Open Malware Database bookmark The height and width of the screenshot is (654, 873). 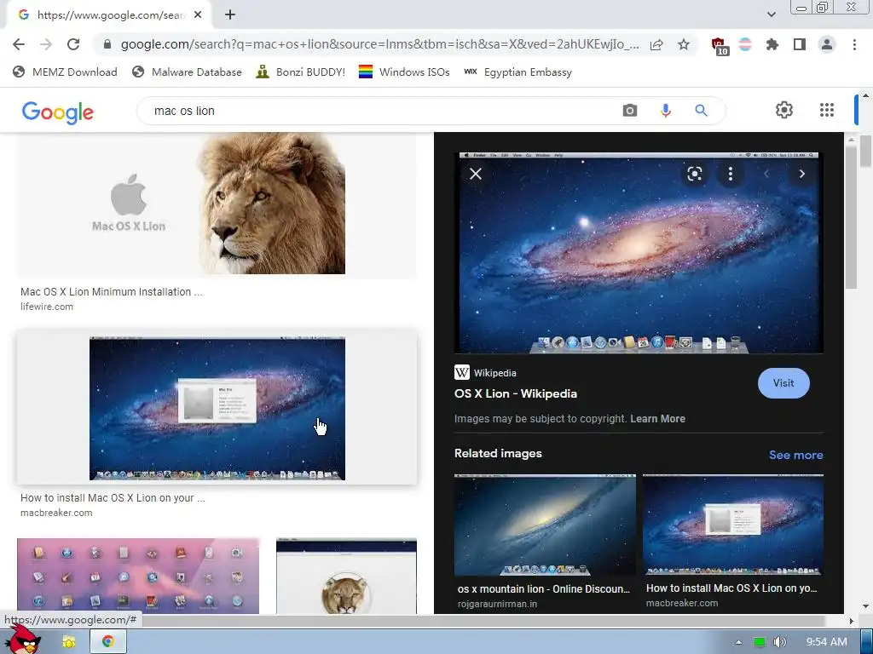tap(187, 72)
